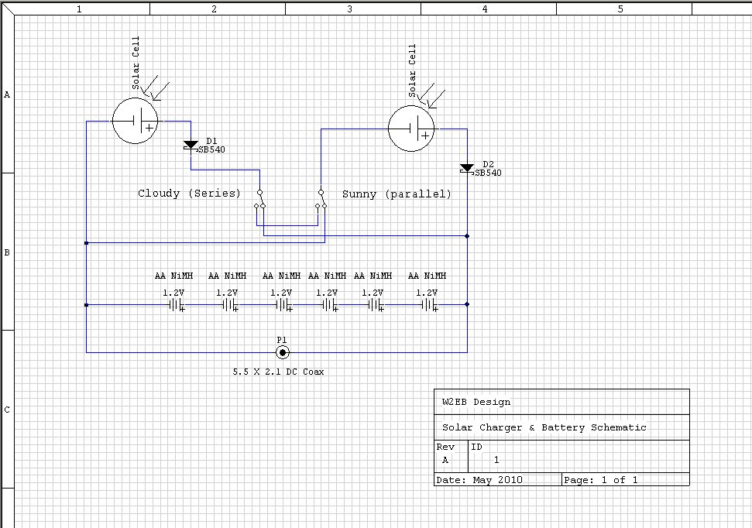Screen dimensions: 752x528
Task: Select the right Solar Cell symbol
Action: pyautogui.click(x=411, y=129)
